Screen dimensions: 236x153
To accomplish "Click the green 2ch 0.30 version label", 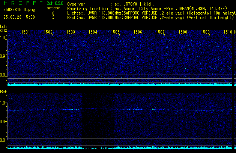I will coord(55,3).
